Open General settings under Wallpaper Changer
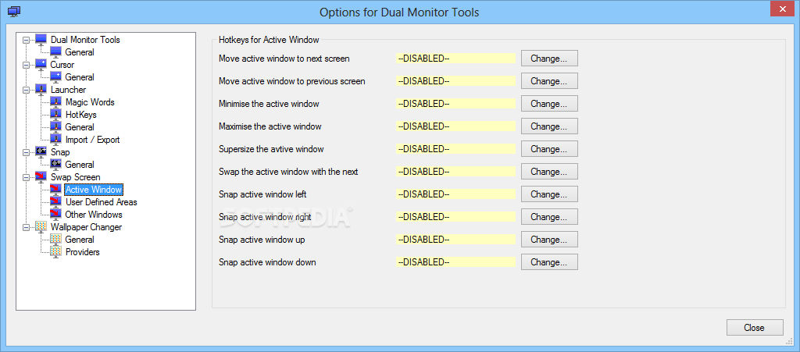This screenshot has height=352, width=800. pos(80,240)
